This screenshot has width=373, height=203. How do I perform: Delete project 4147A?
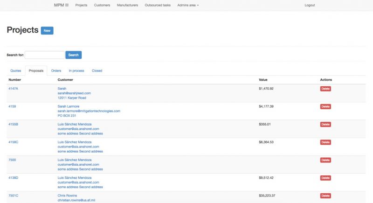pyautogui.click(x=325, y=89)
